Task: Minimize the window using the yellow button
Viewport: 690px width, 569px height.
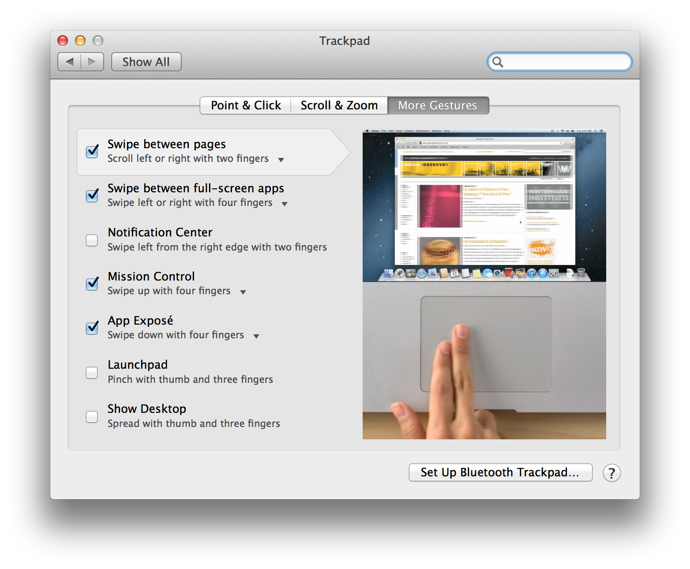Action: (x=80, y=41)
